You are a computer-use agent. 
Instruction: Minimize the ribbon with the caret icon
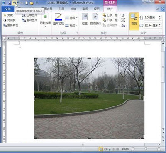[158, 9]
